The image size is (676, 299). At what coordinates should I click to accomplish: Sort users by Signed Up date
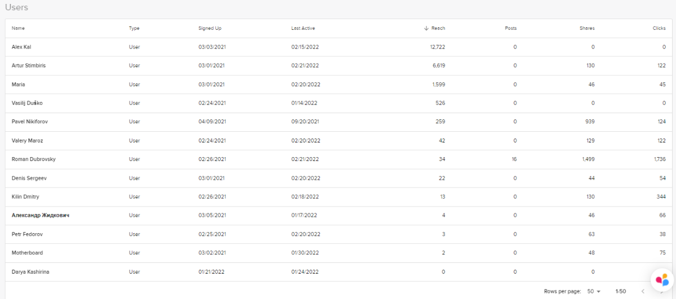[x=210, y=28]
